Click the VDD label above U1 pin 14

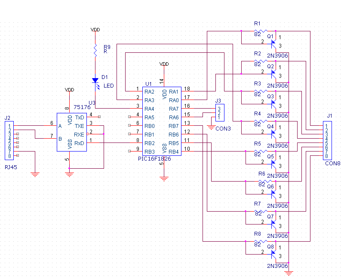point(164,64)
